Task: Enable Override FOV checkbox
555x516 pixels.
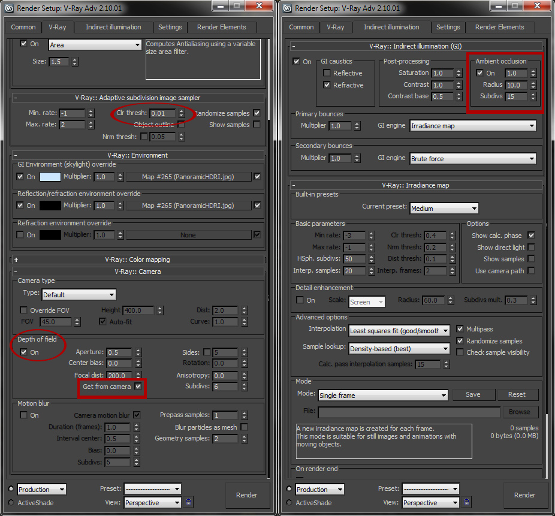Action: click(x=23, y=310)
